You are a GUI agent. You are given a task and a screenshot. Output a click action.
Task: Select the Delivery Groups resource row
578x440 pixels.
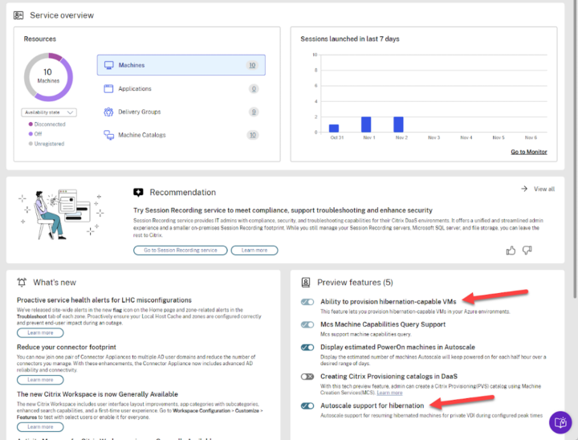click(x=181, y=112)
